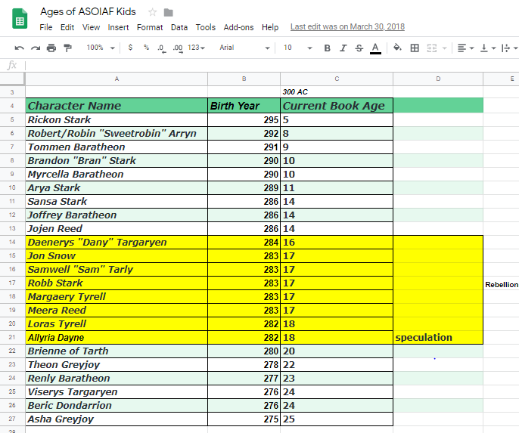Image resolution: width=519 pixels, height=433 pixels.
Task: Open the Edit menu
Action: pyautogui.click(x=67, y=27)
